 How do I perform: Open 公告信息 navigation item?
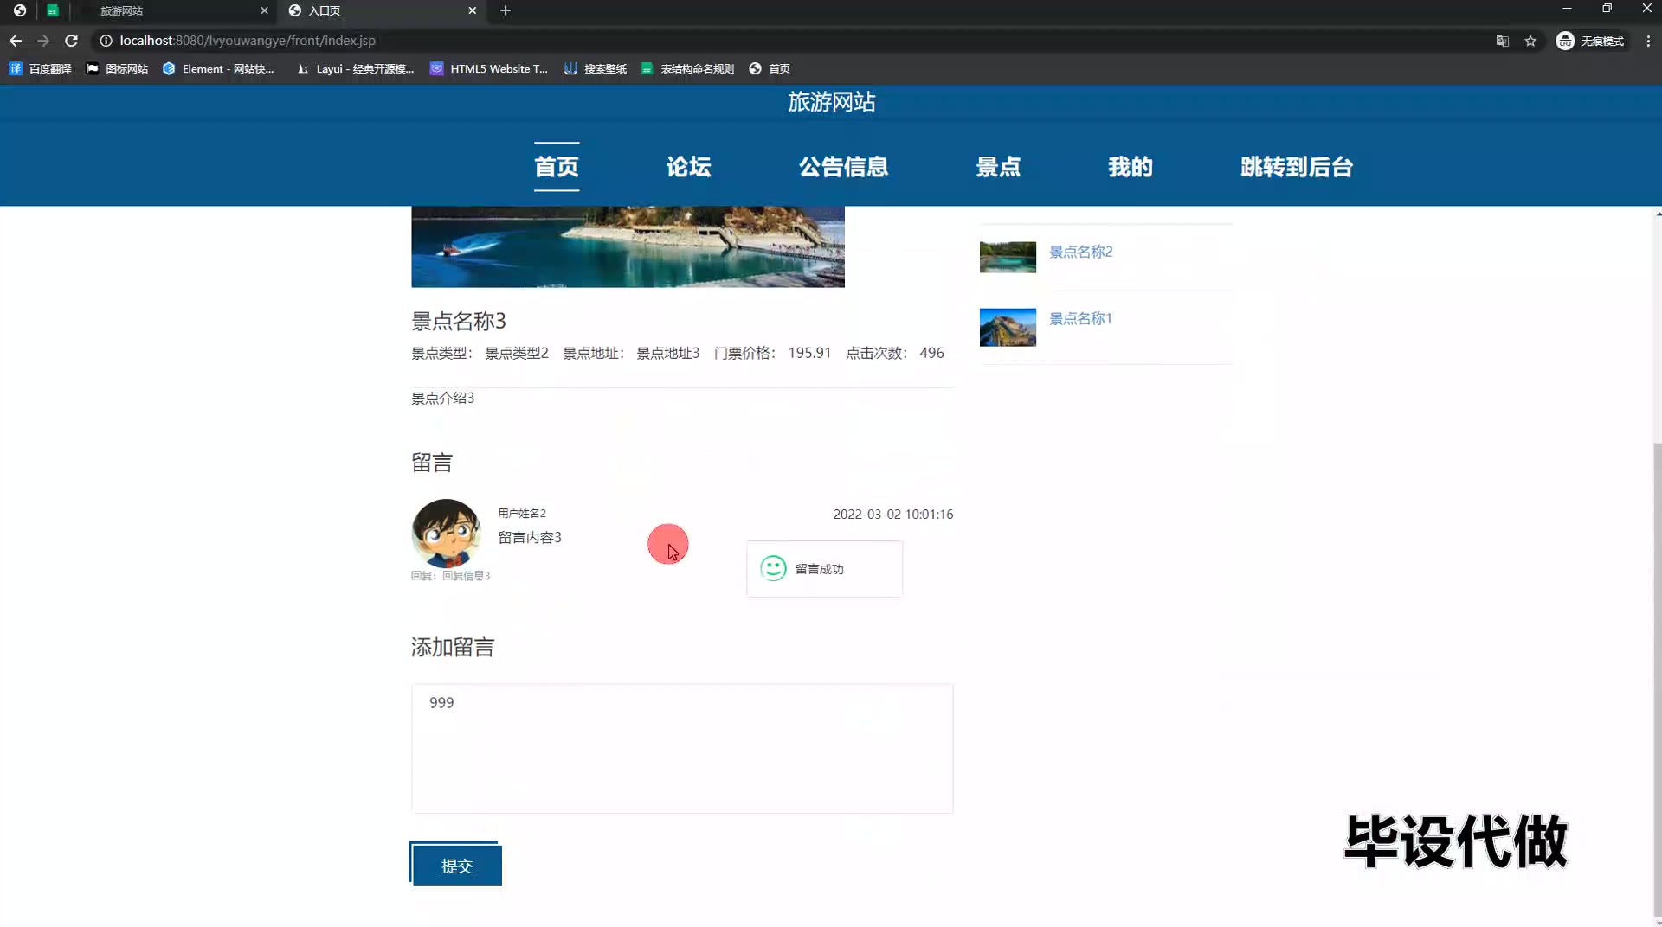point(843,167)
